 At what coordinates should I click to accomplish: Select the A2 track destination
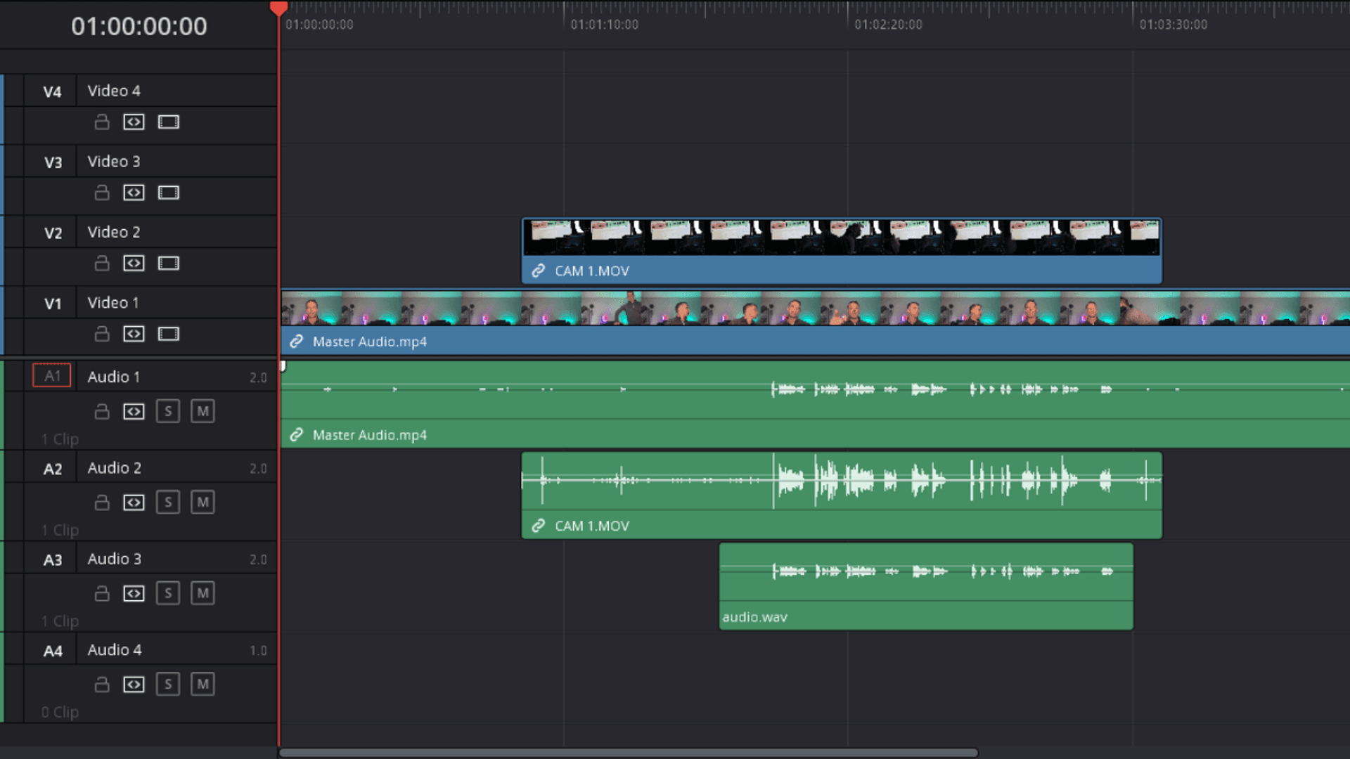pyautogui.click(x=52, y=469)
